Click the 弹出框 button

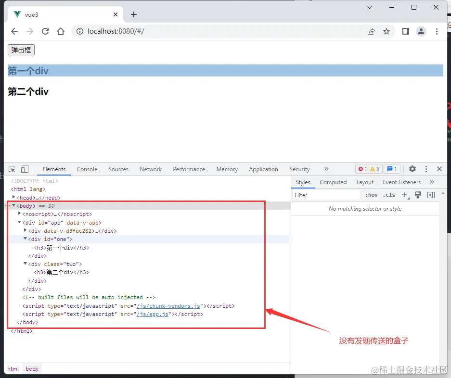coord(21,50)
